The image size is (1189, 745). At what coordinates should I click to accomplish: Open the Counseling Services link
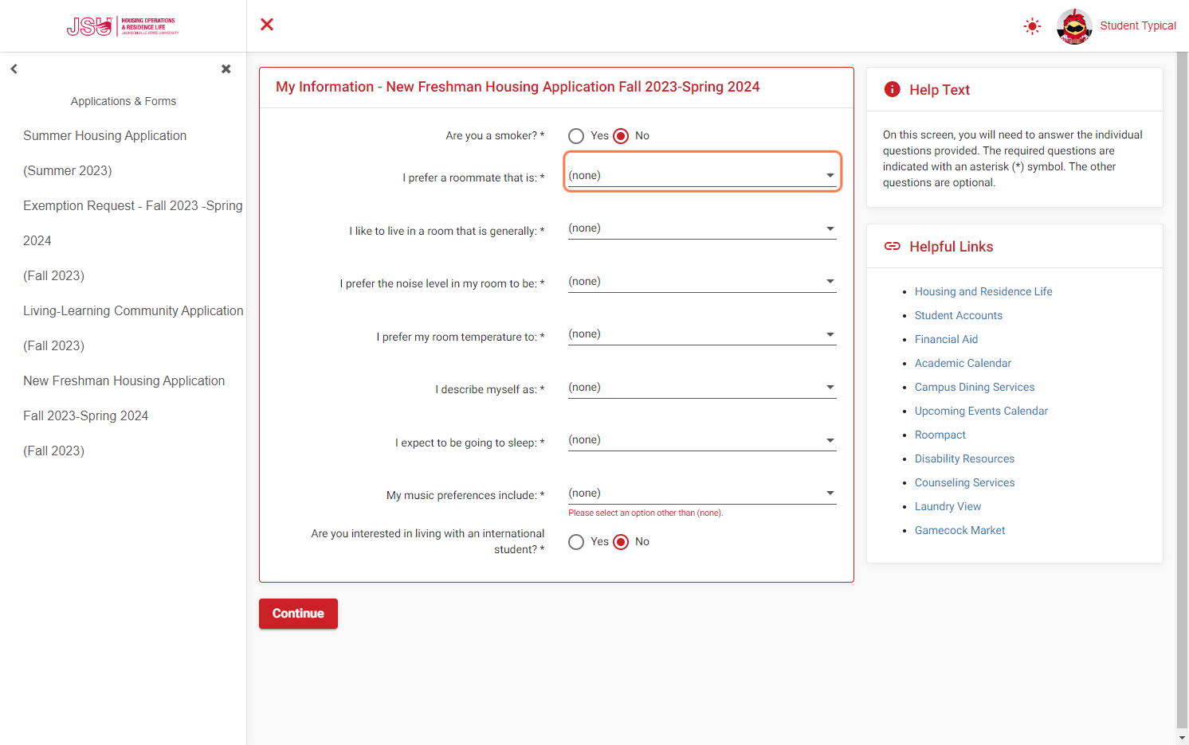pyautogui.click(x=964, y=482)
